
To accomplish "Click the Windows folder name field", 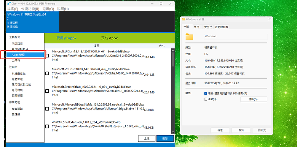I will pyautogui.click(x=236, y=36).
